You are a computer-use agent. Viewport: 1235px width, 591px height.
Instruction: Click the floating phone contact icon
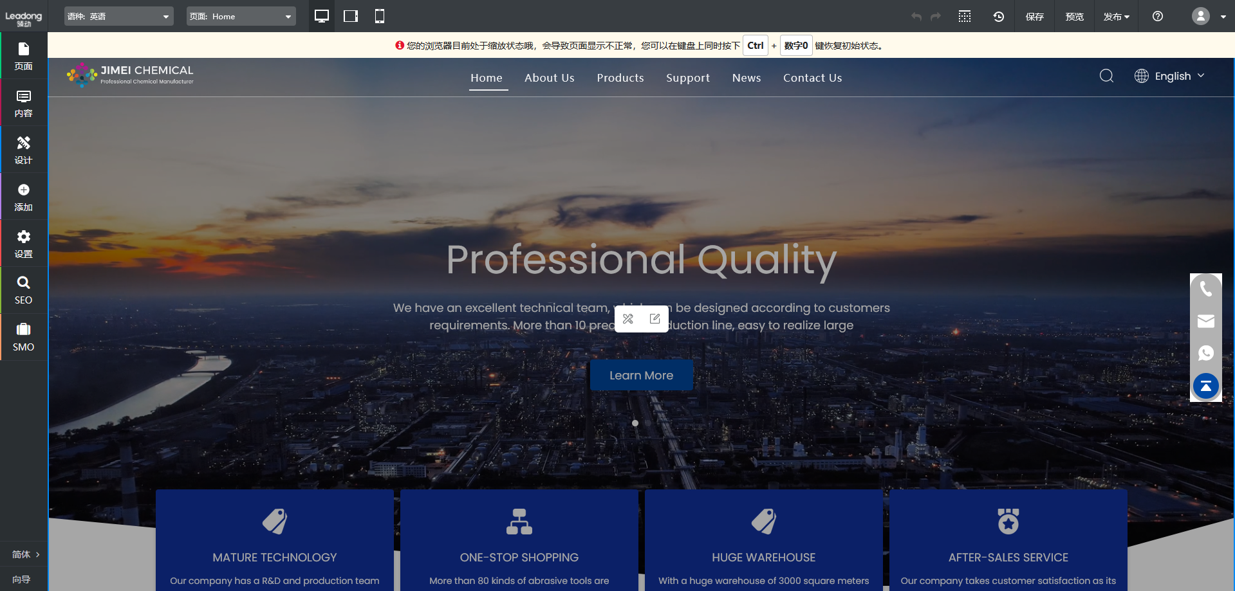tap(1205, 289)
